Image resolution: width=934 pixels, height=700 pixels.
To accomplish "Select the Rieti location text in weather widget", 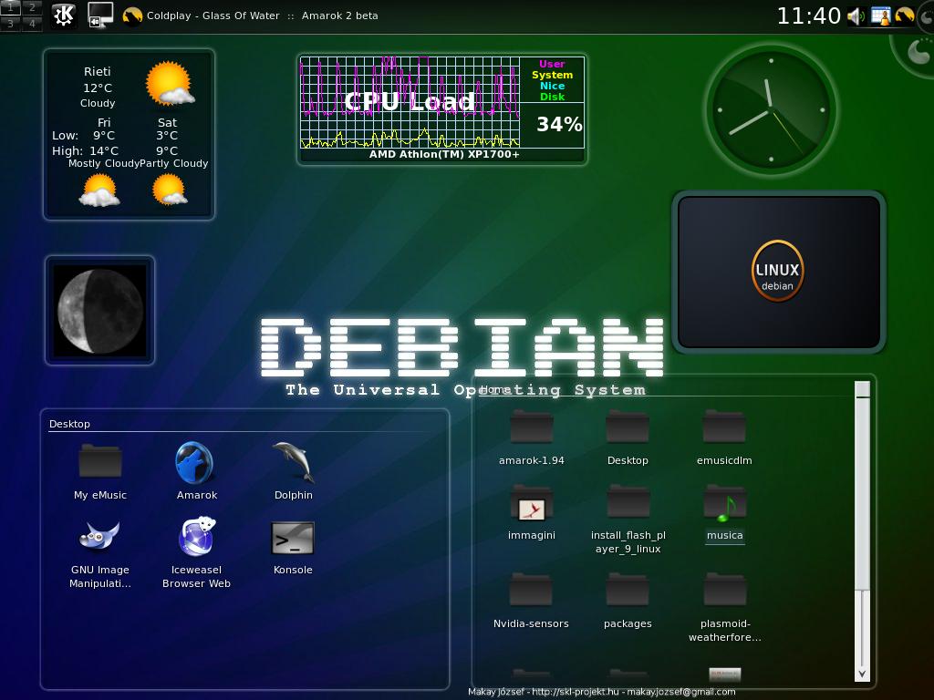I will click(x=97, y=71).
